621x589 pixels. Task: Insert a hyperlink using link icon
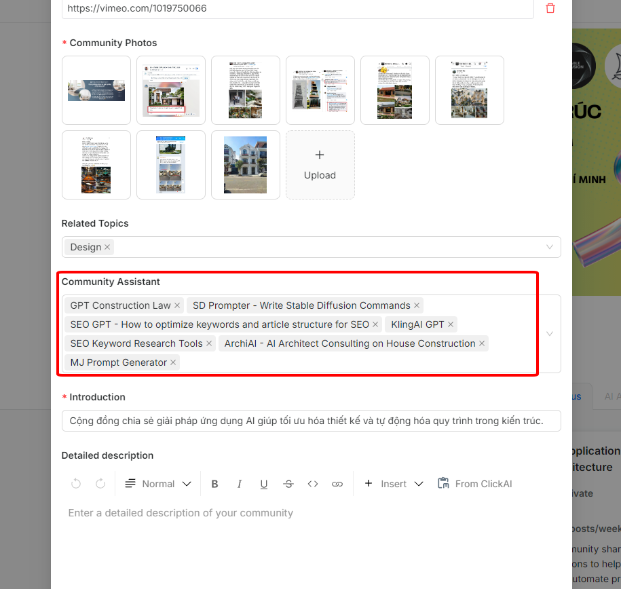coord(337,484)
